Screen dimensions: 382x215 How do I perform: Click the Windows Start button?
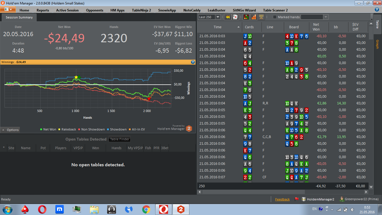pyautogui.click(x=7, y=209)
